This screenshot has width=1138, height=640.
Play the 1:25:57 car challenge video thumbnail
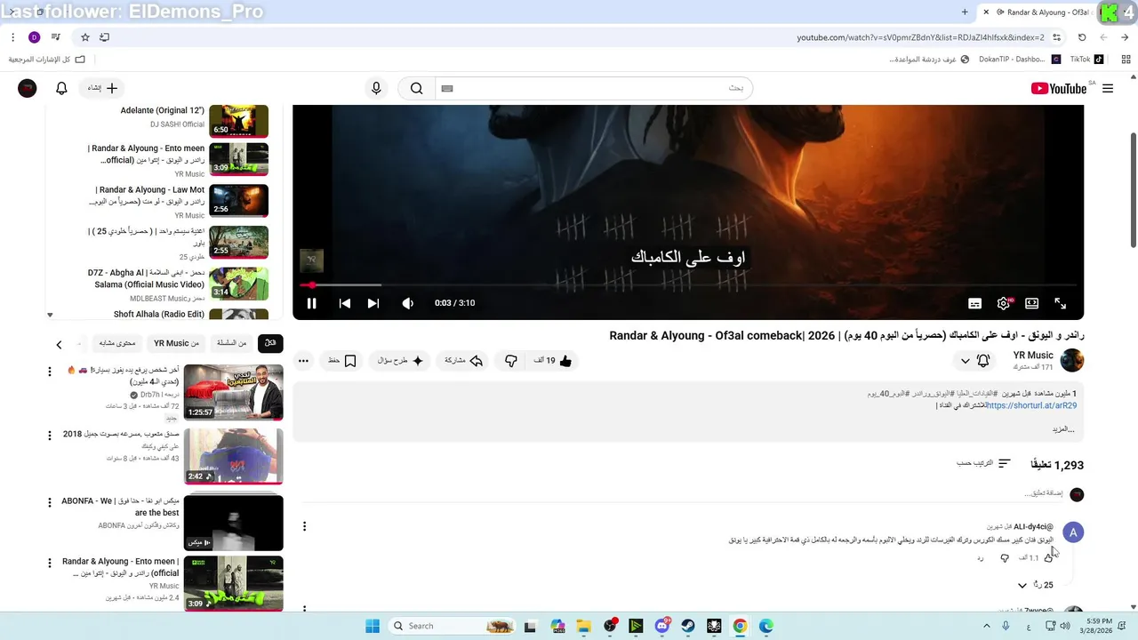point(233,392)
